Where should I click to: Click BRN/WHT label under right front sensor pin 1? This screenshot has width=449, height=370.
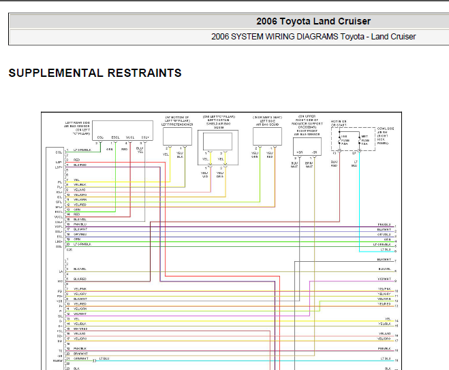pyautogui.click(x=309, y=165)
